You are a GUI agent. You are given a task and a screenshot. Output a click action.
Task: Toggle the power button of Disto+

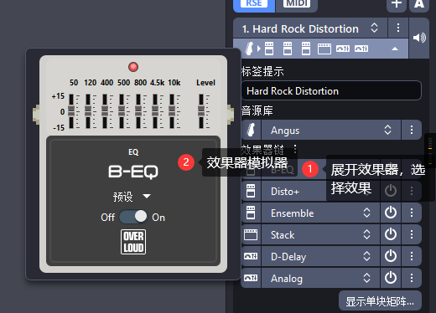(x=391, y=192)
